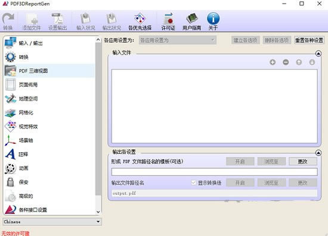This screenshot has width=328, height=236.
Task: Maximize the PDF3DReportGen window
Action: [302, 4]
